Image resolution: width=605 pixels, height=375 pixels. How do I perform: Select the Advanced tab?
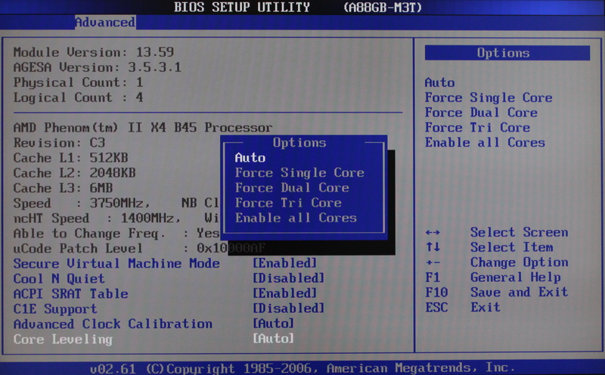pyautogui.click(x=105, y=23)
